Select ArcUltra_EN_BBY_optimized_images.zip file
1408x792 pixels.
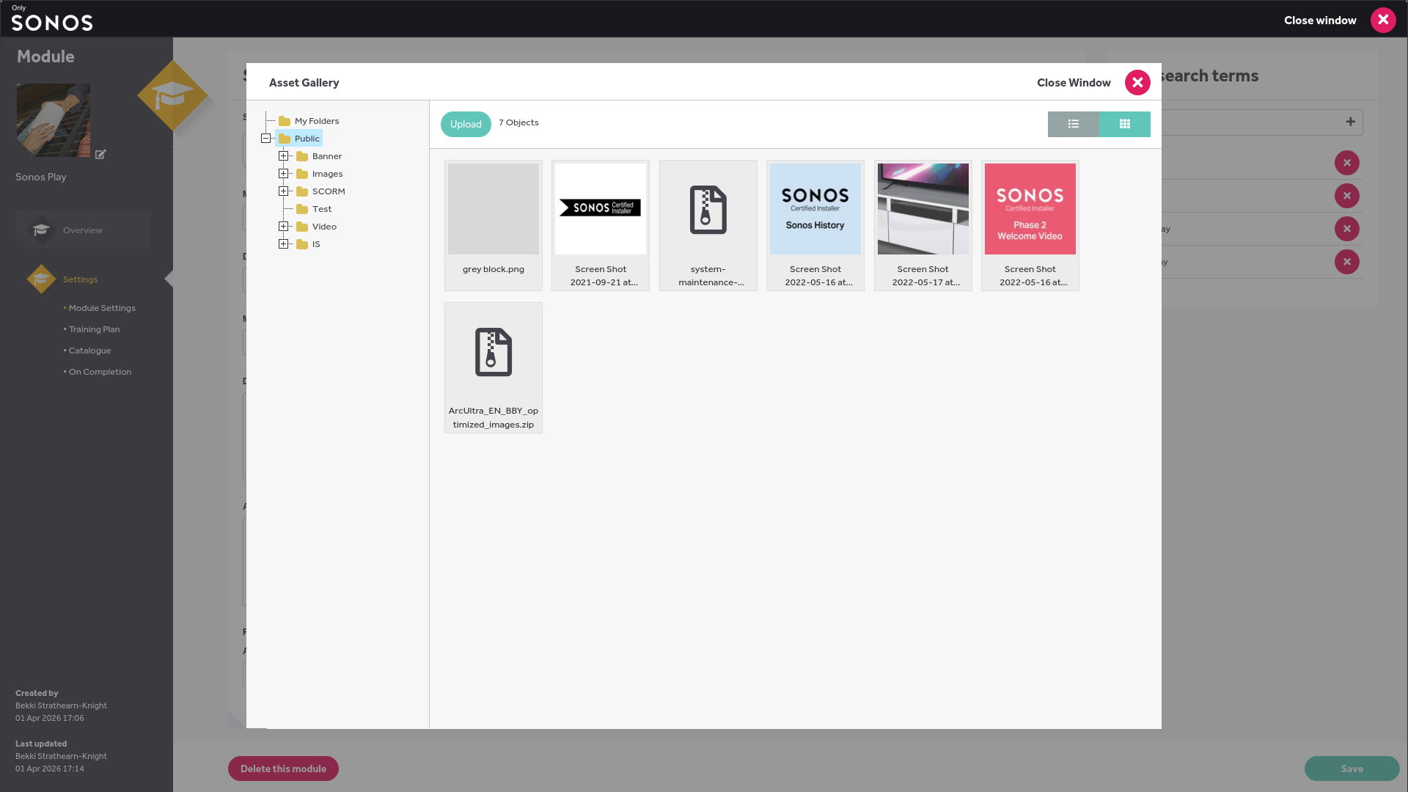pos(494,367)
